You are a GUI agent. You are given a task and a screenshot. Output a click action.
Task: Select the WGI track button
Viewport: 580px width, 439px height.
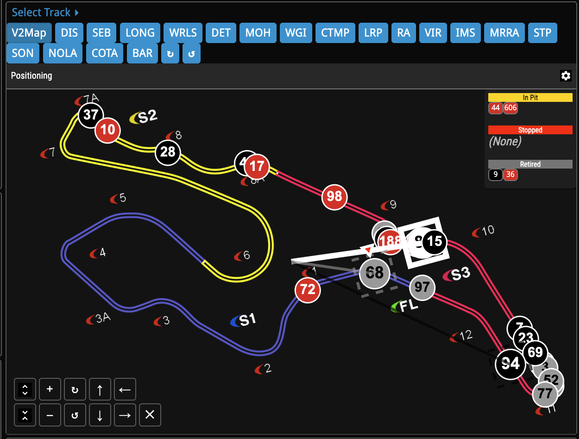click(296, 33)
